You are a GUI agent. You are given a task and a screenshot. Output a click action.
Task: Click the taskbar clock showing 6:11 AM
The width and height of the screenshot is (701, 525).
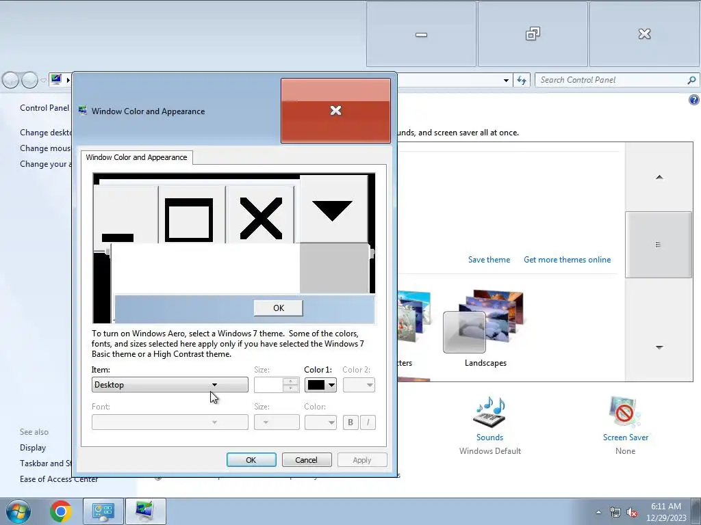(666, 511)
